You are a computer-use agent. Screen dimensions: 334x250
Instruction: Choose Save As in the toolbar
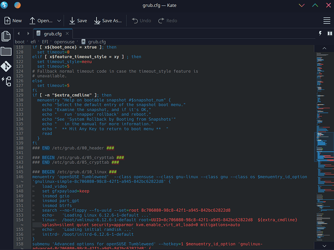click(108, 20)
